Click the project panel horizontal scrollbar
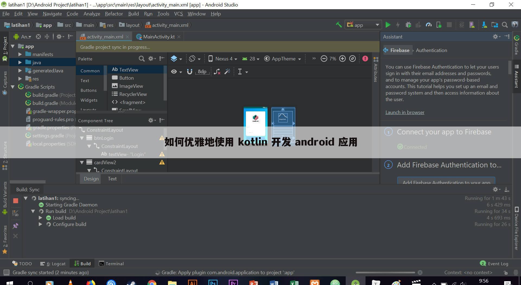Screen dimensions: 521x285 click(x=28, y=182)
